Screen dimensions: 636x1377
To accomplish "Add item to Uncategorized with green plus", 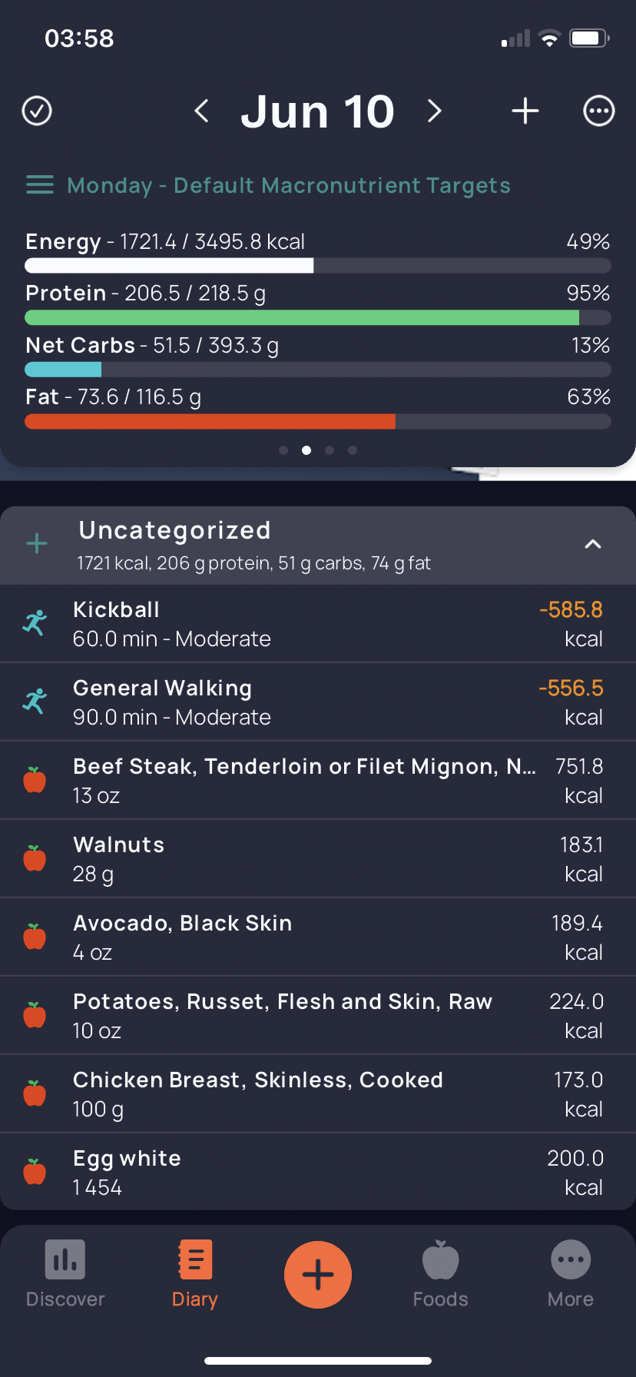I will coord(37,545).
